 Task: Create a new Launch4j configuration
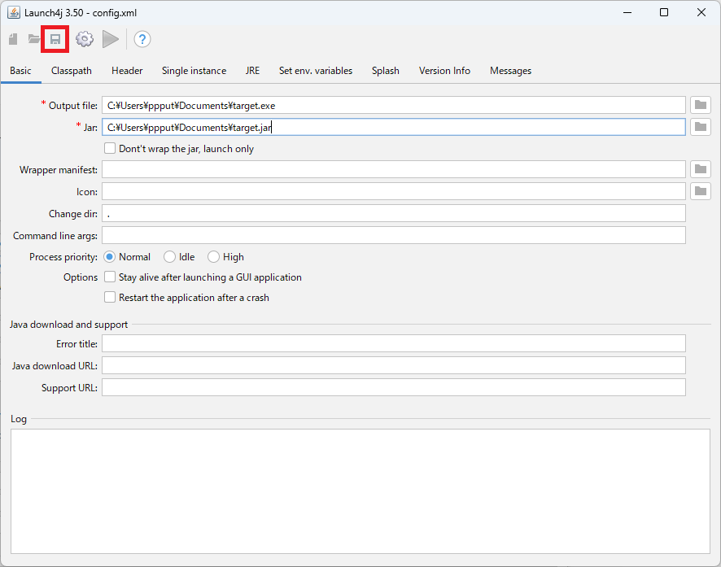pos(12,38)
